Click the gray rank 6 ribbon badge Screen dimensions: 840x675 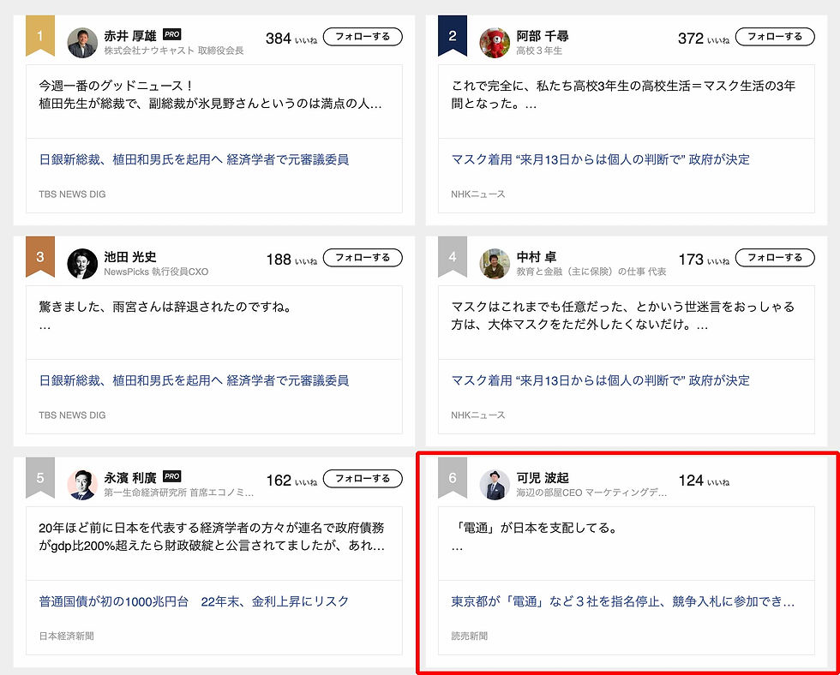pos(453,477)
